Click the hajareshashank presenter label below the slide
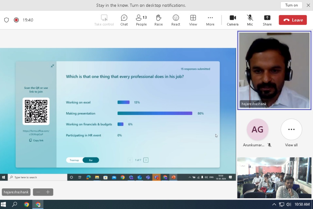 (x=16, y=192)
